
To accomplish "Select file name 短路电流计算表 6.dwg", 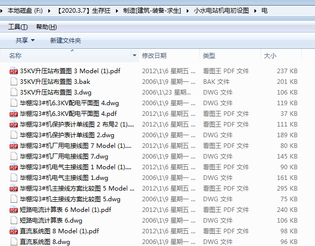I will tap(51, 220).
